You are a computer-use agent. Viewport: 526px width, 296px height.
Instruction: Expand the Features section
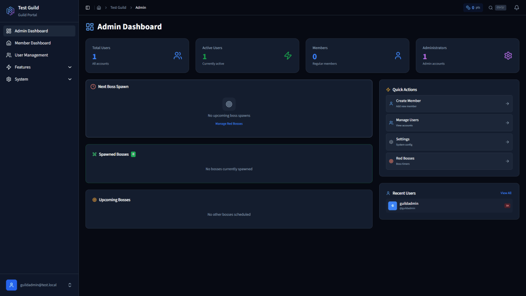pos(39,67)
